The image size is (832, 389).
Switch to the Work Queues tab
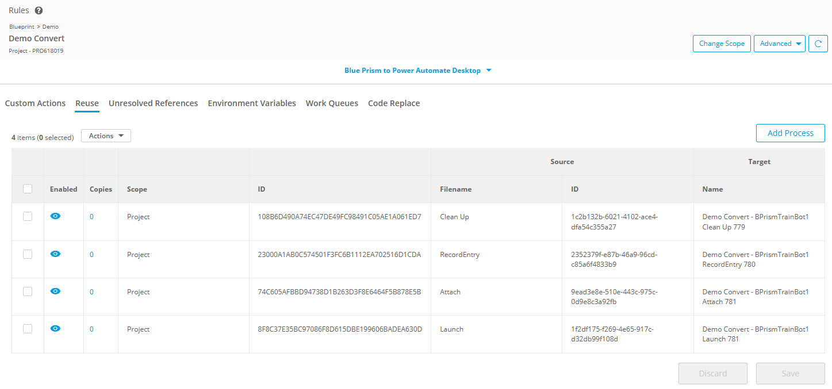tap(332, 103)
